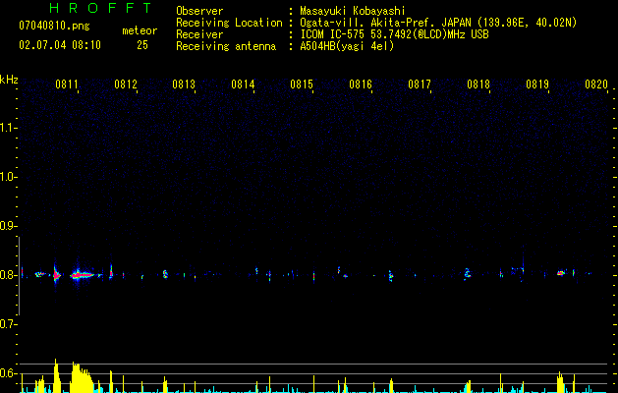Click the 0811 time marker
The image size is (618, 393).
pyautogui.click(x=66, y=84)
